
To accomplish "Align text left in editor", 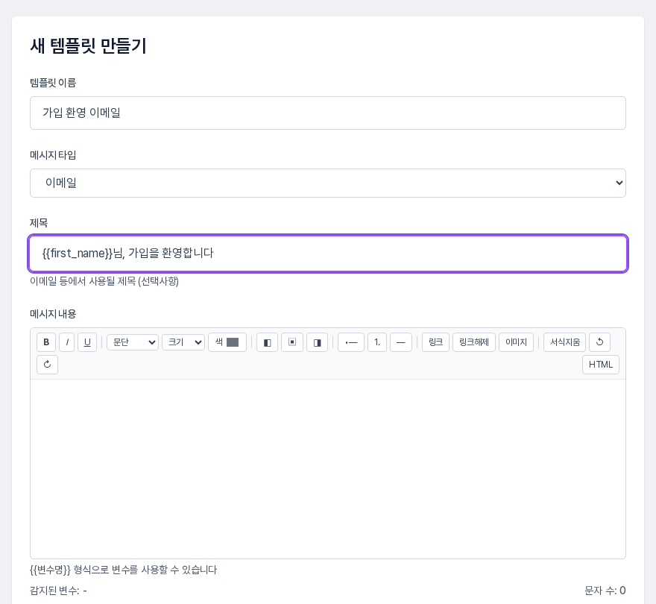I will click(268, 342).
